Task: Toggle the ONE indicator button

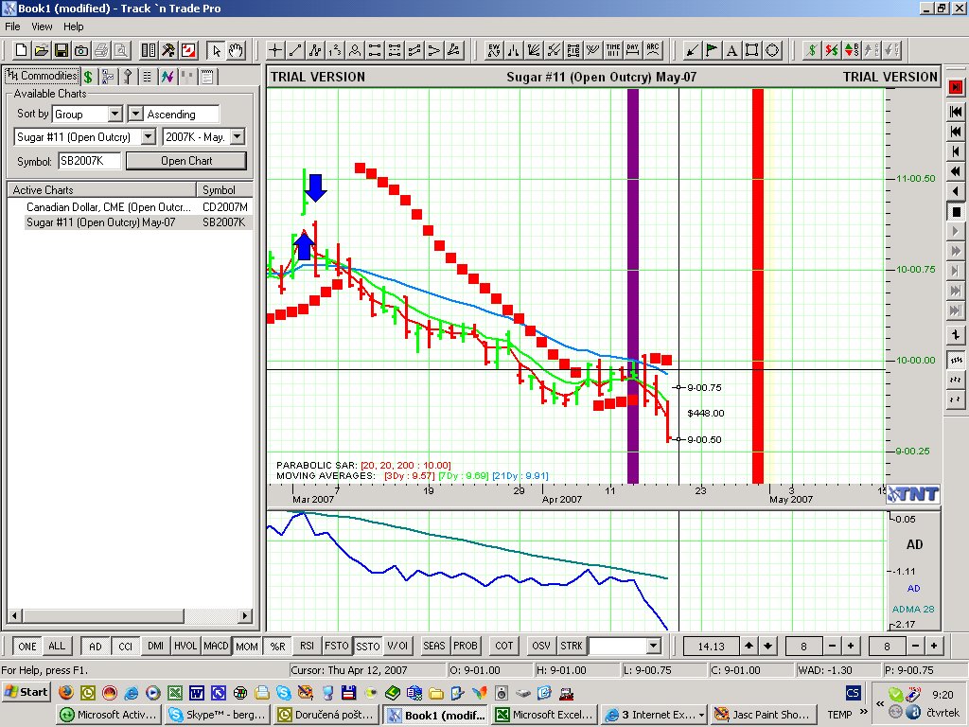Action: coord(27,646)
